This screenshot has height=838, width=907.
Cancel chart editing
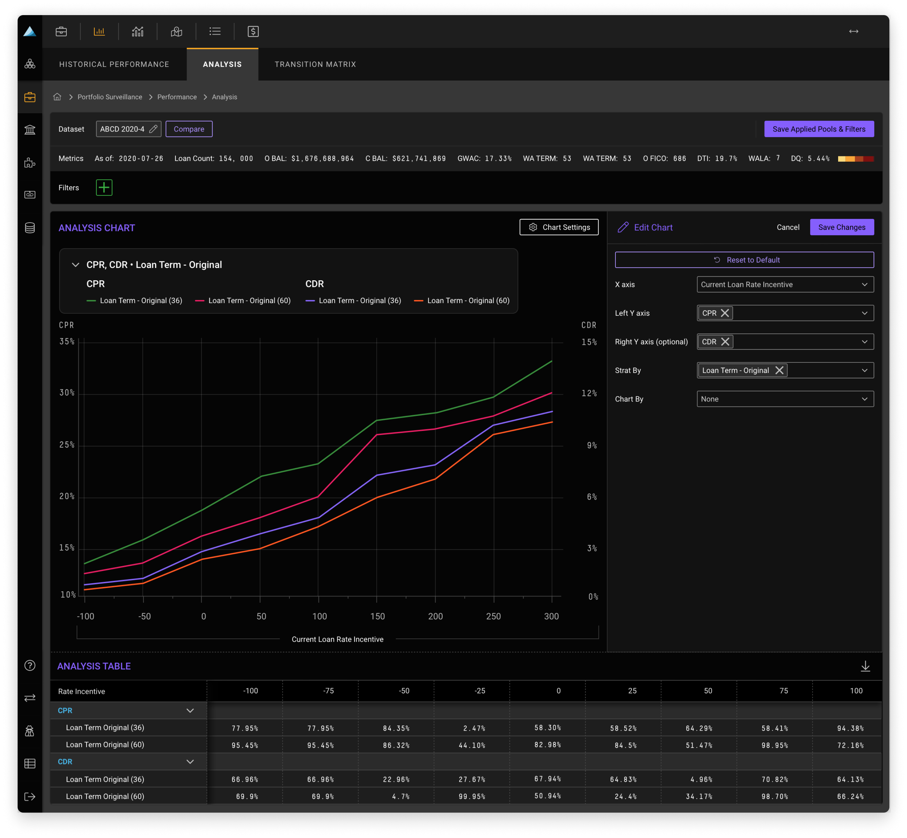788,227
